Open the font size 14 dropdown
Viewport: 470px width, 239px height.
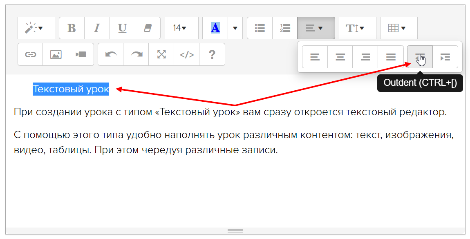click(181, 28)
